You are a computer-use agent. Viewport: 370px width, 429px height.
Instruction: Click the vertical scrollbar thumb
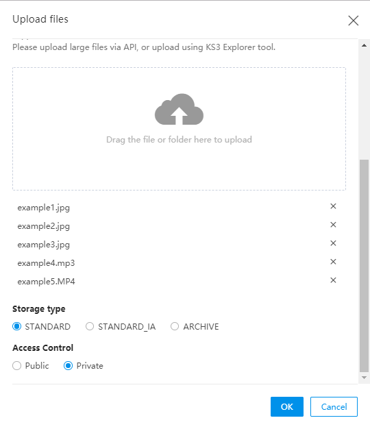(364, 265)
